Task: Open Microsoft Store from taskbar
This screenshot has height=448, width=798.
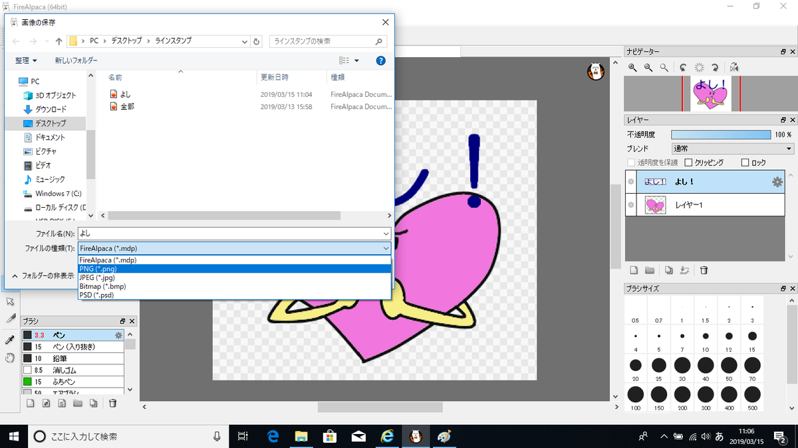Action: click(x=329, y=436)
